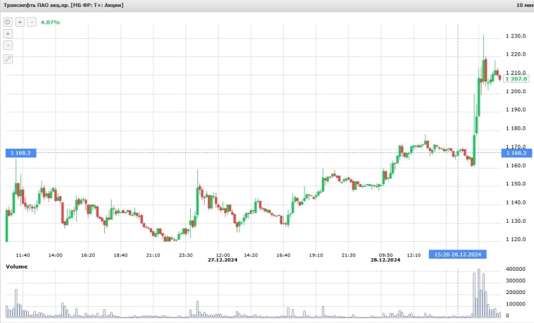Click the Volume panel label
The height and width of the screenshot is (323, 534).
click(17, 267)
